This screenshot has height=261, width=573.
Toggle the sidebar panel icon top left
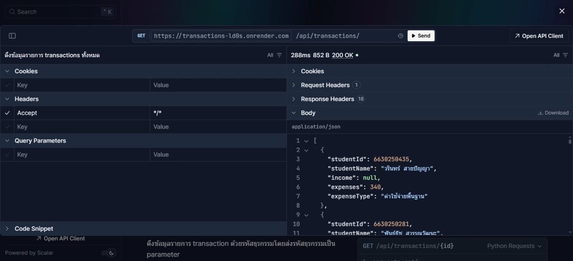pyautogui.click(x=12, y=35)
